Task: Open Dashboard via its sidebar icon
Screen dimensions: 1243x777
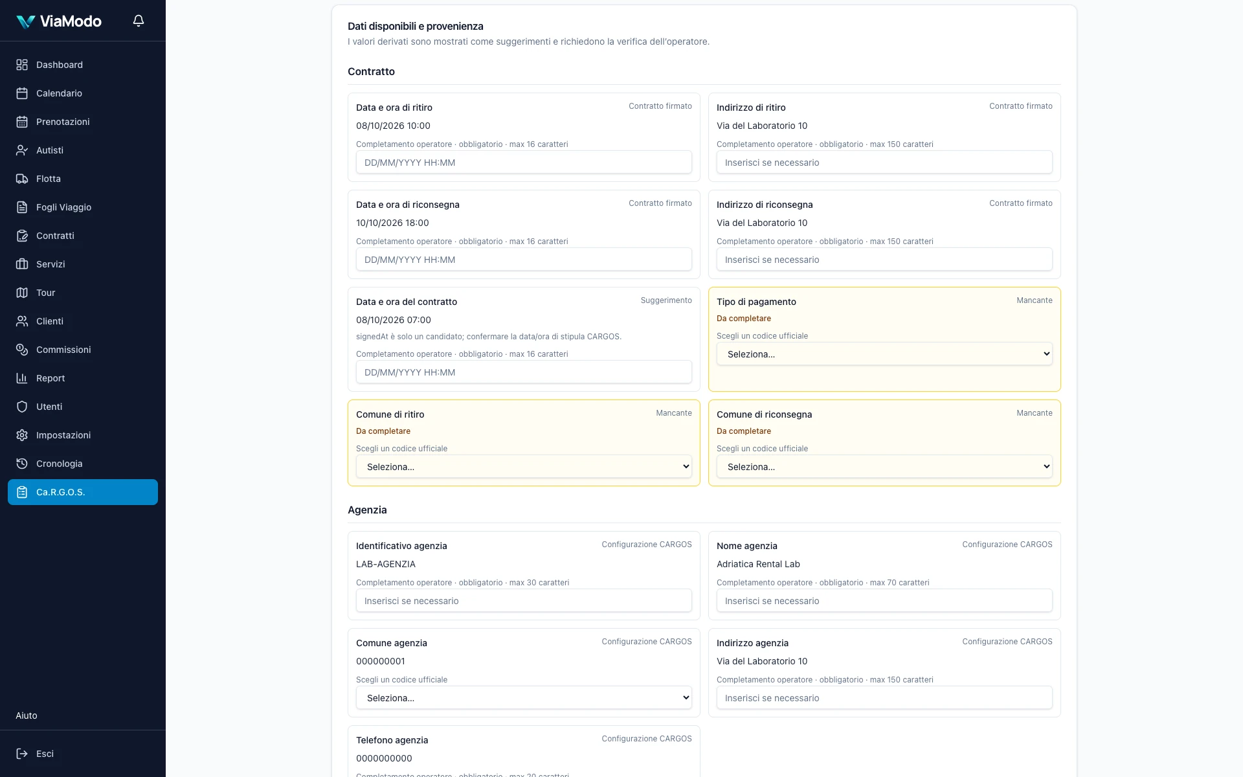Action: pos(22,65)
